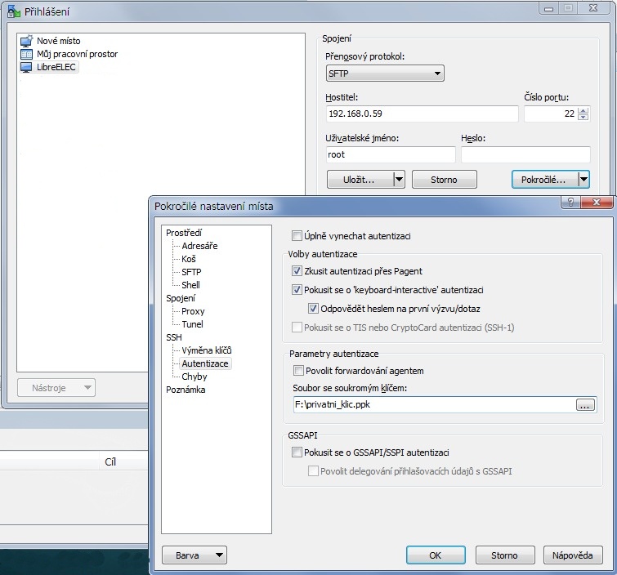
Task: Check Pokusit se o GSSAPI/SSPI autentizaci
Action: 297,452
